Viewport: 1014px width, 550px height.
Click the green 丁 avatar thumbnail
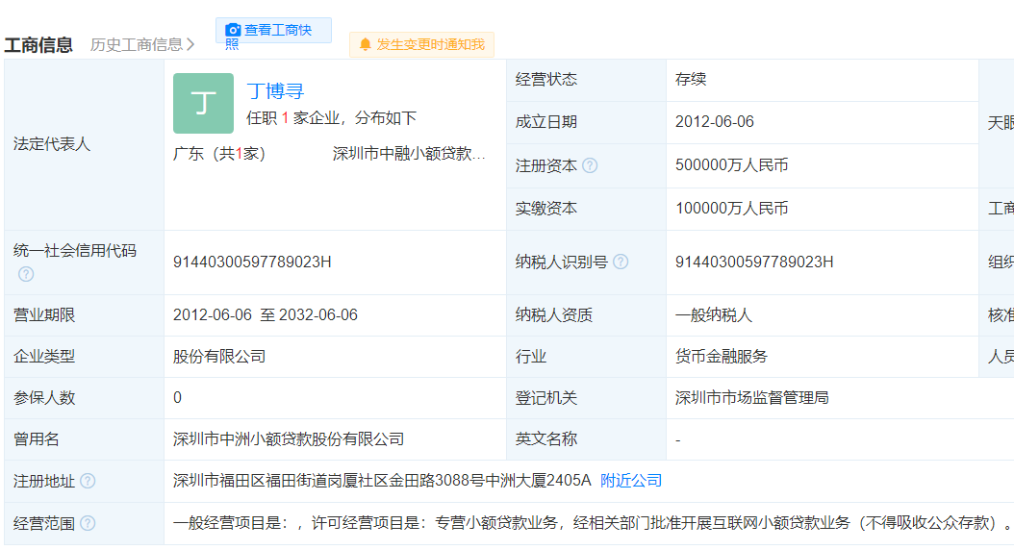(x=203, y=104)
